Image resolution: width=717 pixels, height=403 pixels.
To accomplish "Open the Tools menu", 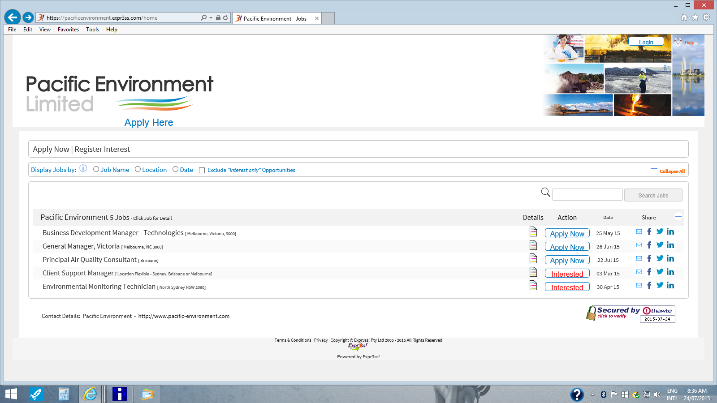I will point(92,30).
